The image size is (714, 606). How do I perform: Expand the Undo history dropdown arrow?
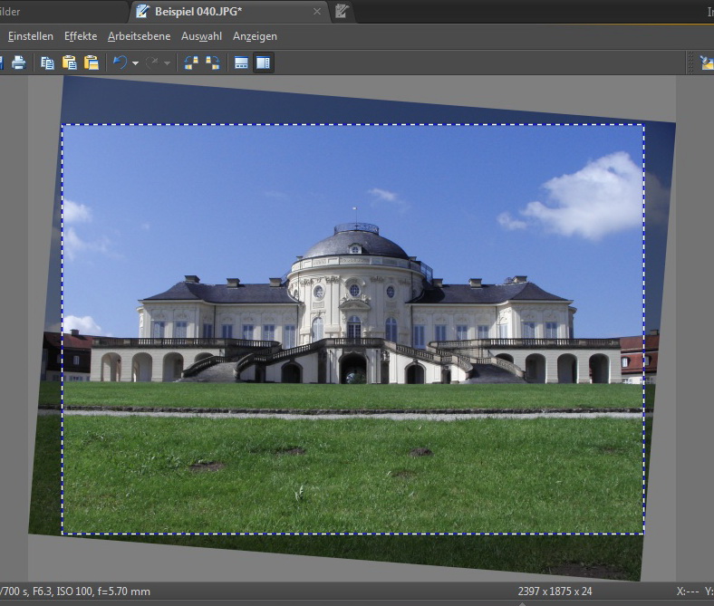(135, 63)
